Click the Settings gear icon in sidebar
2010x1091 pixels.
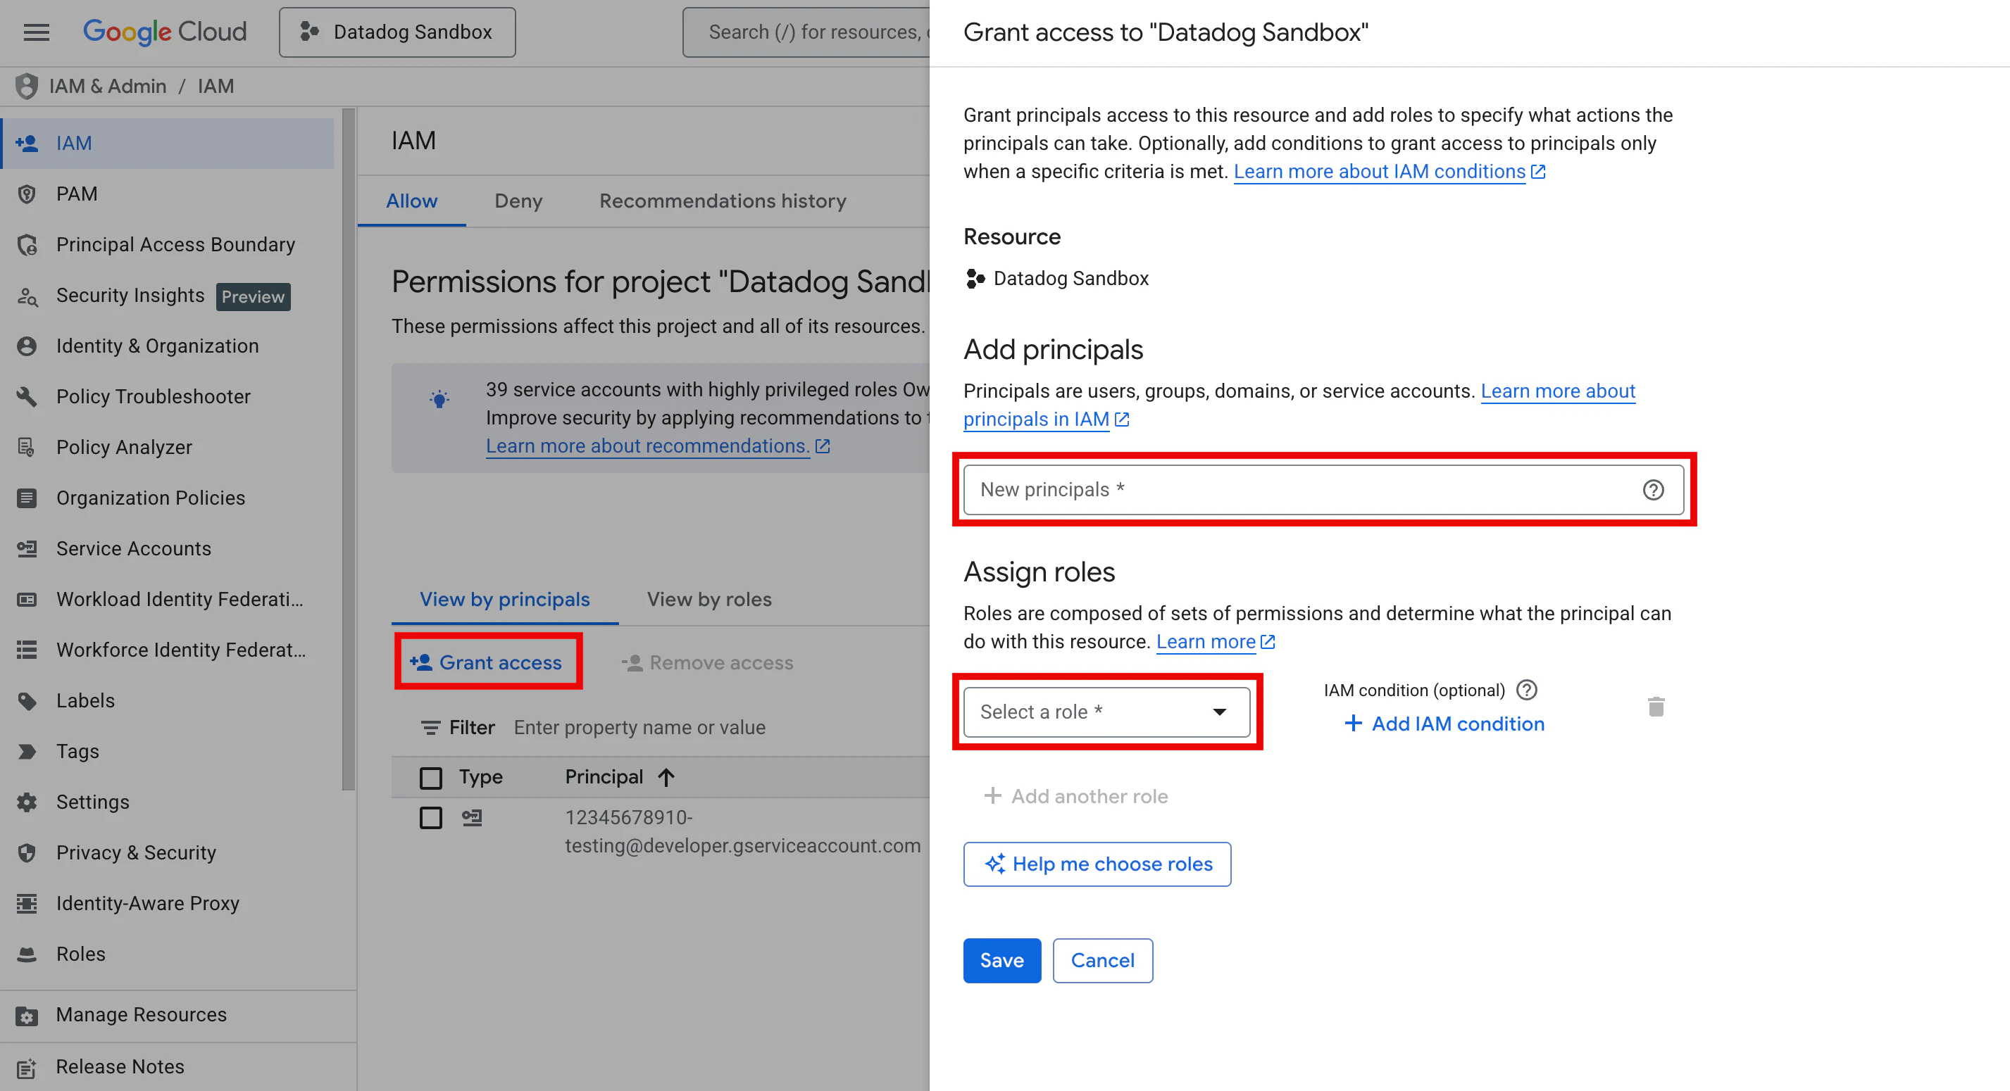27,802
